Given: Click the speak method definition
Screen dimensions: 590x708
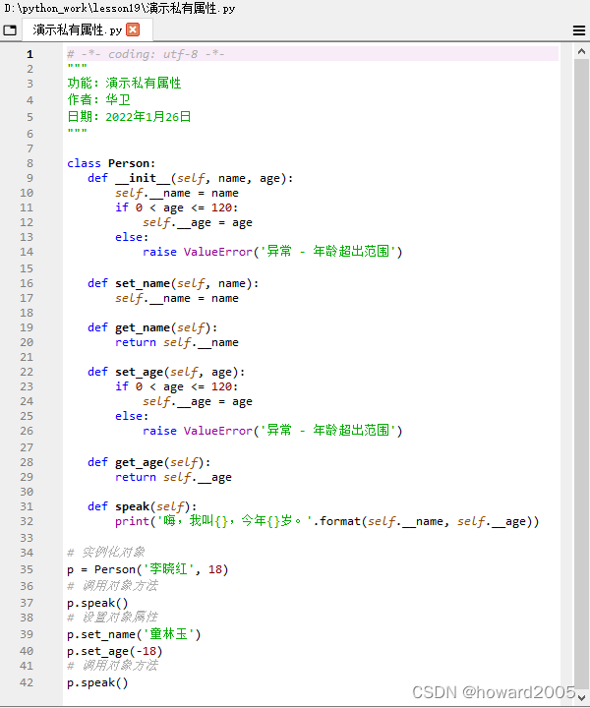Looking at the screenshot, I should click(x=143, y=506).
